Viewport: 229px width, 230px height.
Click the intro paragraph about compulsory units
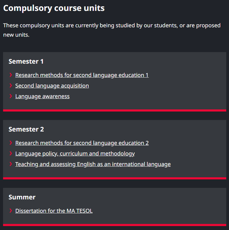(x=112, y=30)
